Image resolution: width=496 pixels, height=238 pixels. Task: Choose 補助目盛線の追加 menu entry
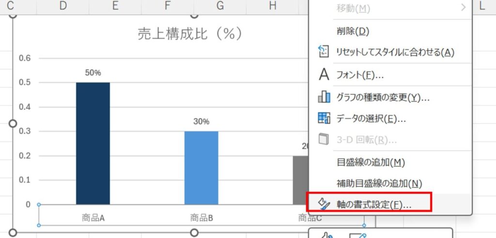click(390, 183)
